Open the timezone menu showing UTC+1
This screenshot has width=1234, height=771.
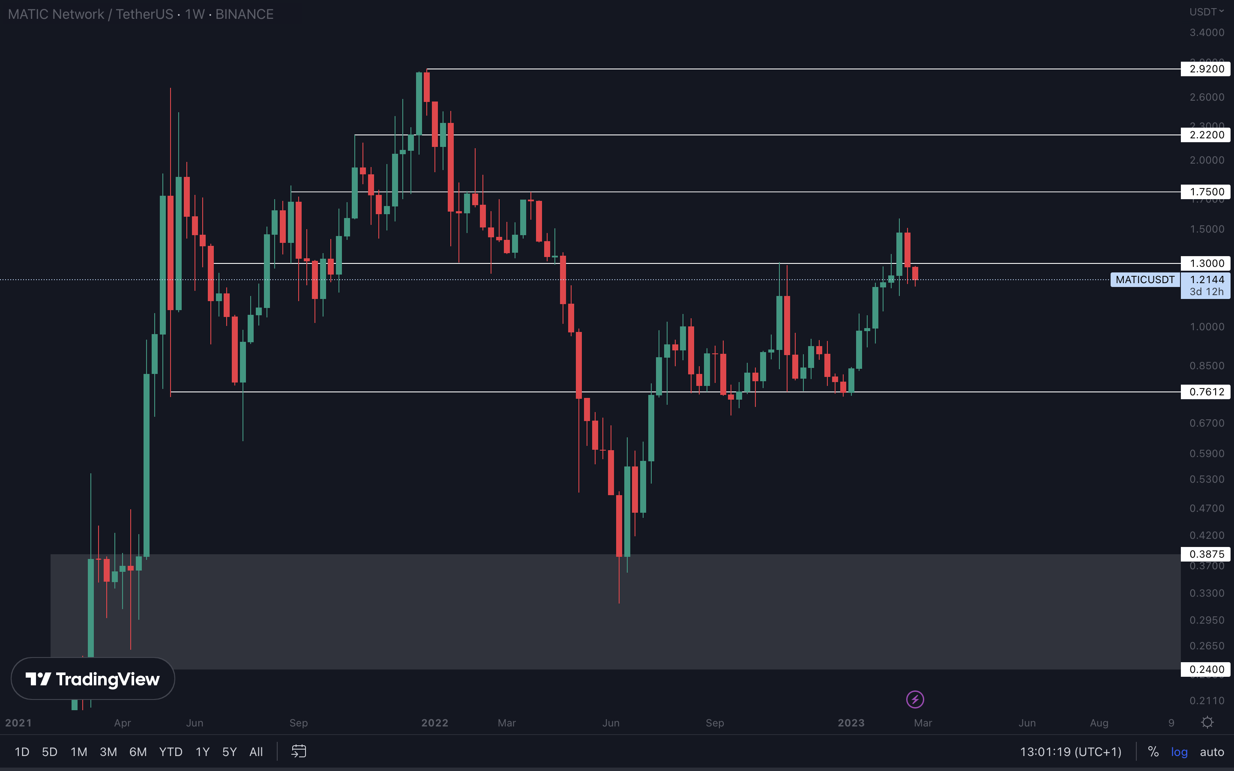point(1070,752)
